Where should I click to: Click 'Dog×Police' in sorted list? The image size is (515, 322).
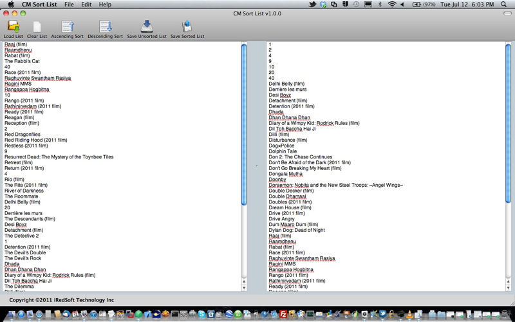[281, 146]
